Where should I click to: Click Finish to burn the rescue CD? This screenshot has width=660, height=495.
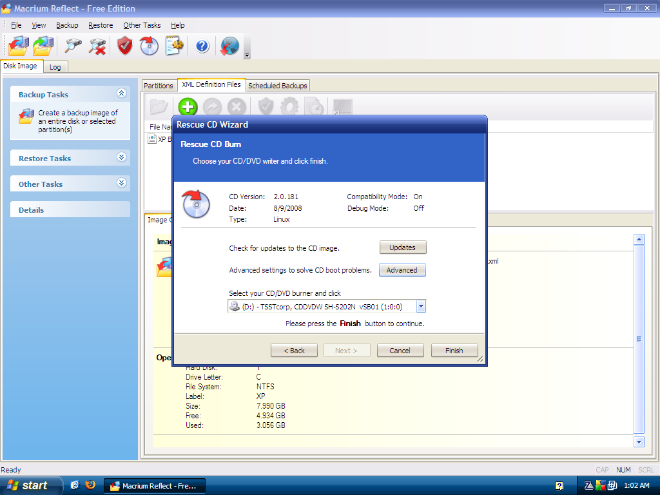tap(454, 351)
